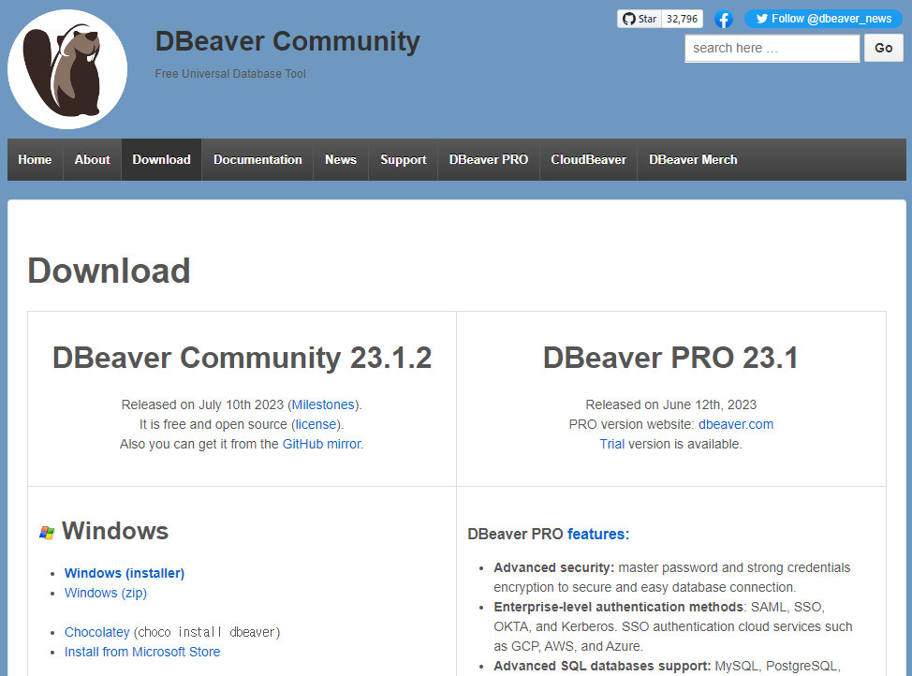912x676 pixels.
Task: Open the News menu item
Action: pyautogui.click(x=341, y=159)
